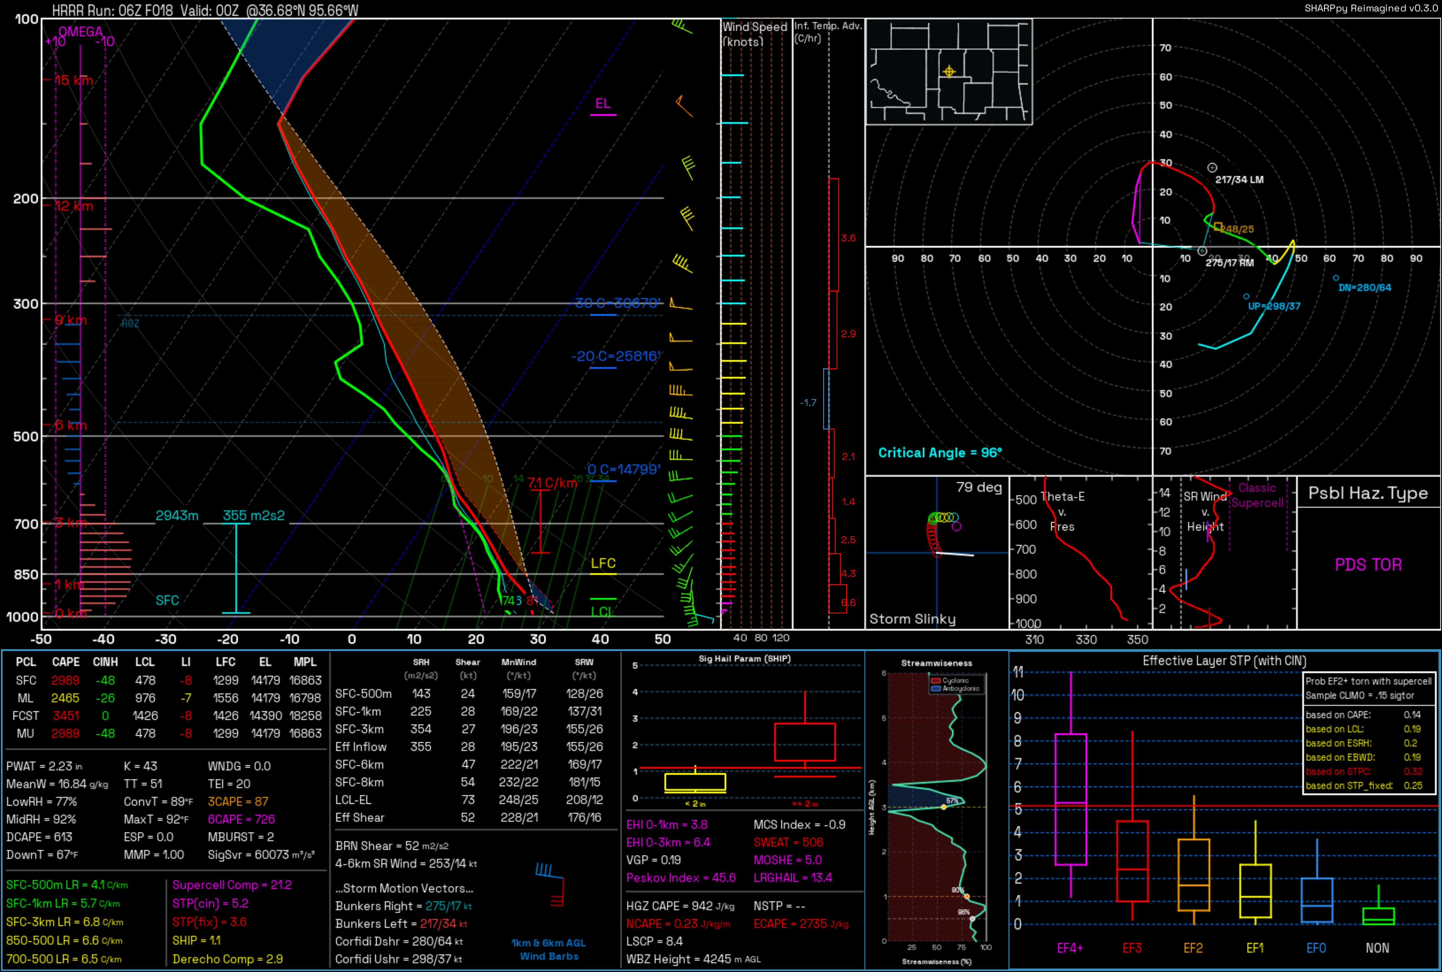Viewport: 1442px width, 972px height.
Task: Click the "Sig Hail Param (SHIP)" chart title
Action: 745,659
